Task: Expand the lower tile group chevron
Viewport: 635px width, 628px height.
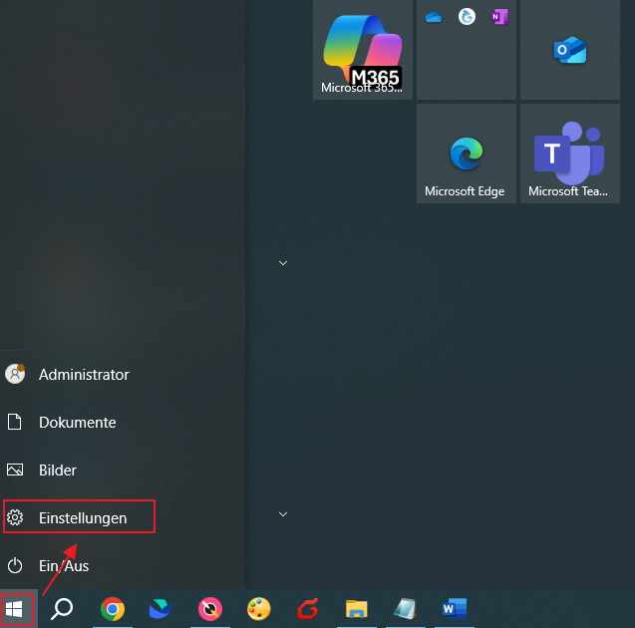Action: tap(283, 514)
